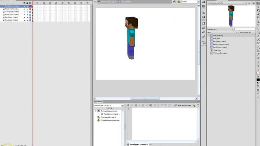Open the collapsed Swatches panel icon
This screenshot has height=146, width=260.
[204, 6]
